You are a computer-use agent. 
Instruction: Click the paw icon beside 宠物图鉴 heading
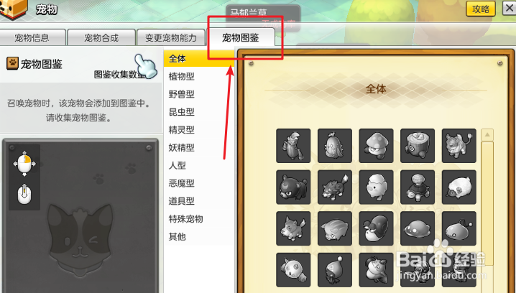[x=12, y=63]
